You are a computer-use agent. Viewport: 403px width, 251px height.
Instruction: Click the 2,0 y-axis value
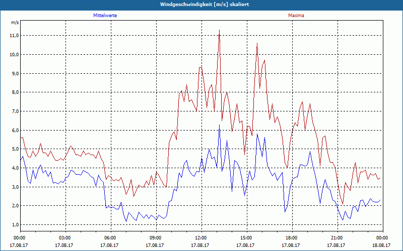tap(16, 206)
